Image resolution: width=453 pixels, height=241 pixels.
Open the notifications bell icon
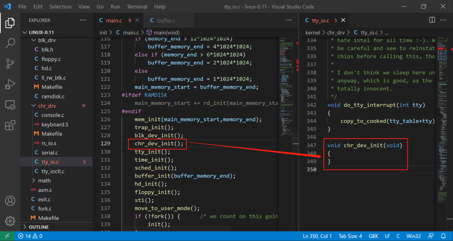(443, 236)
